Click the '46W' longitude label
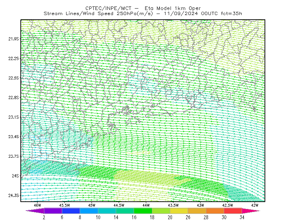 point(38,205)
